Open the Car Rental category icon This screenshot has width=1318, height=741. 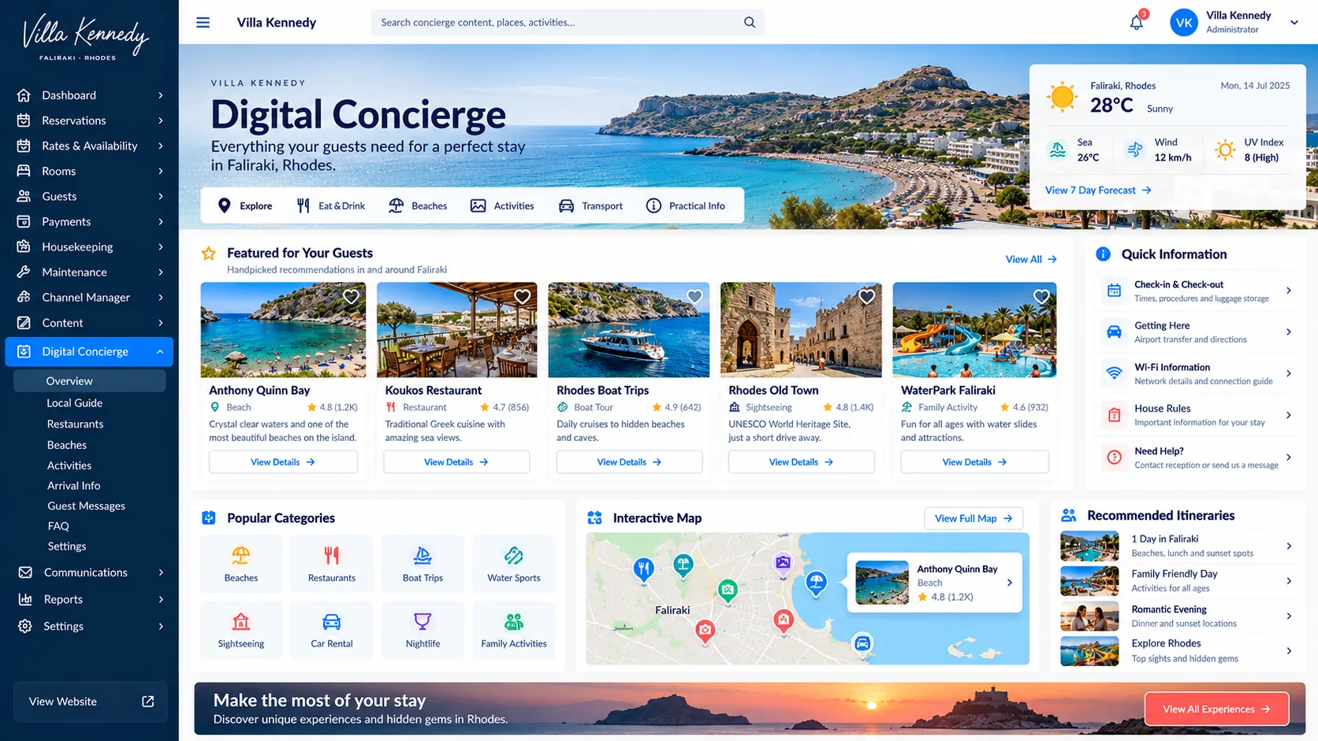(x=332, y=621)
